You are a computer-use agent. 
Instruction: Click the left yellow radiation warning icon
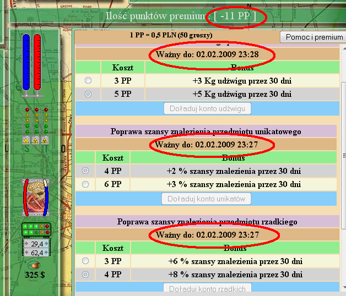tap(25, 141)
